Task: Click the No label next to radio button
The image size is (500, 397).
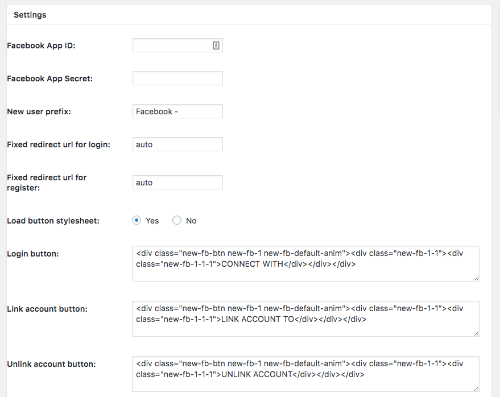Action: [x=191, y=221]
